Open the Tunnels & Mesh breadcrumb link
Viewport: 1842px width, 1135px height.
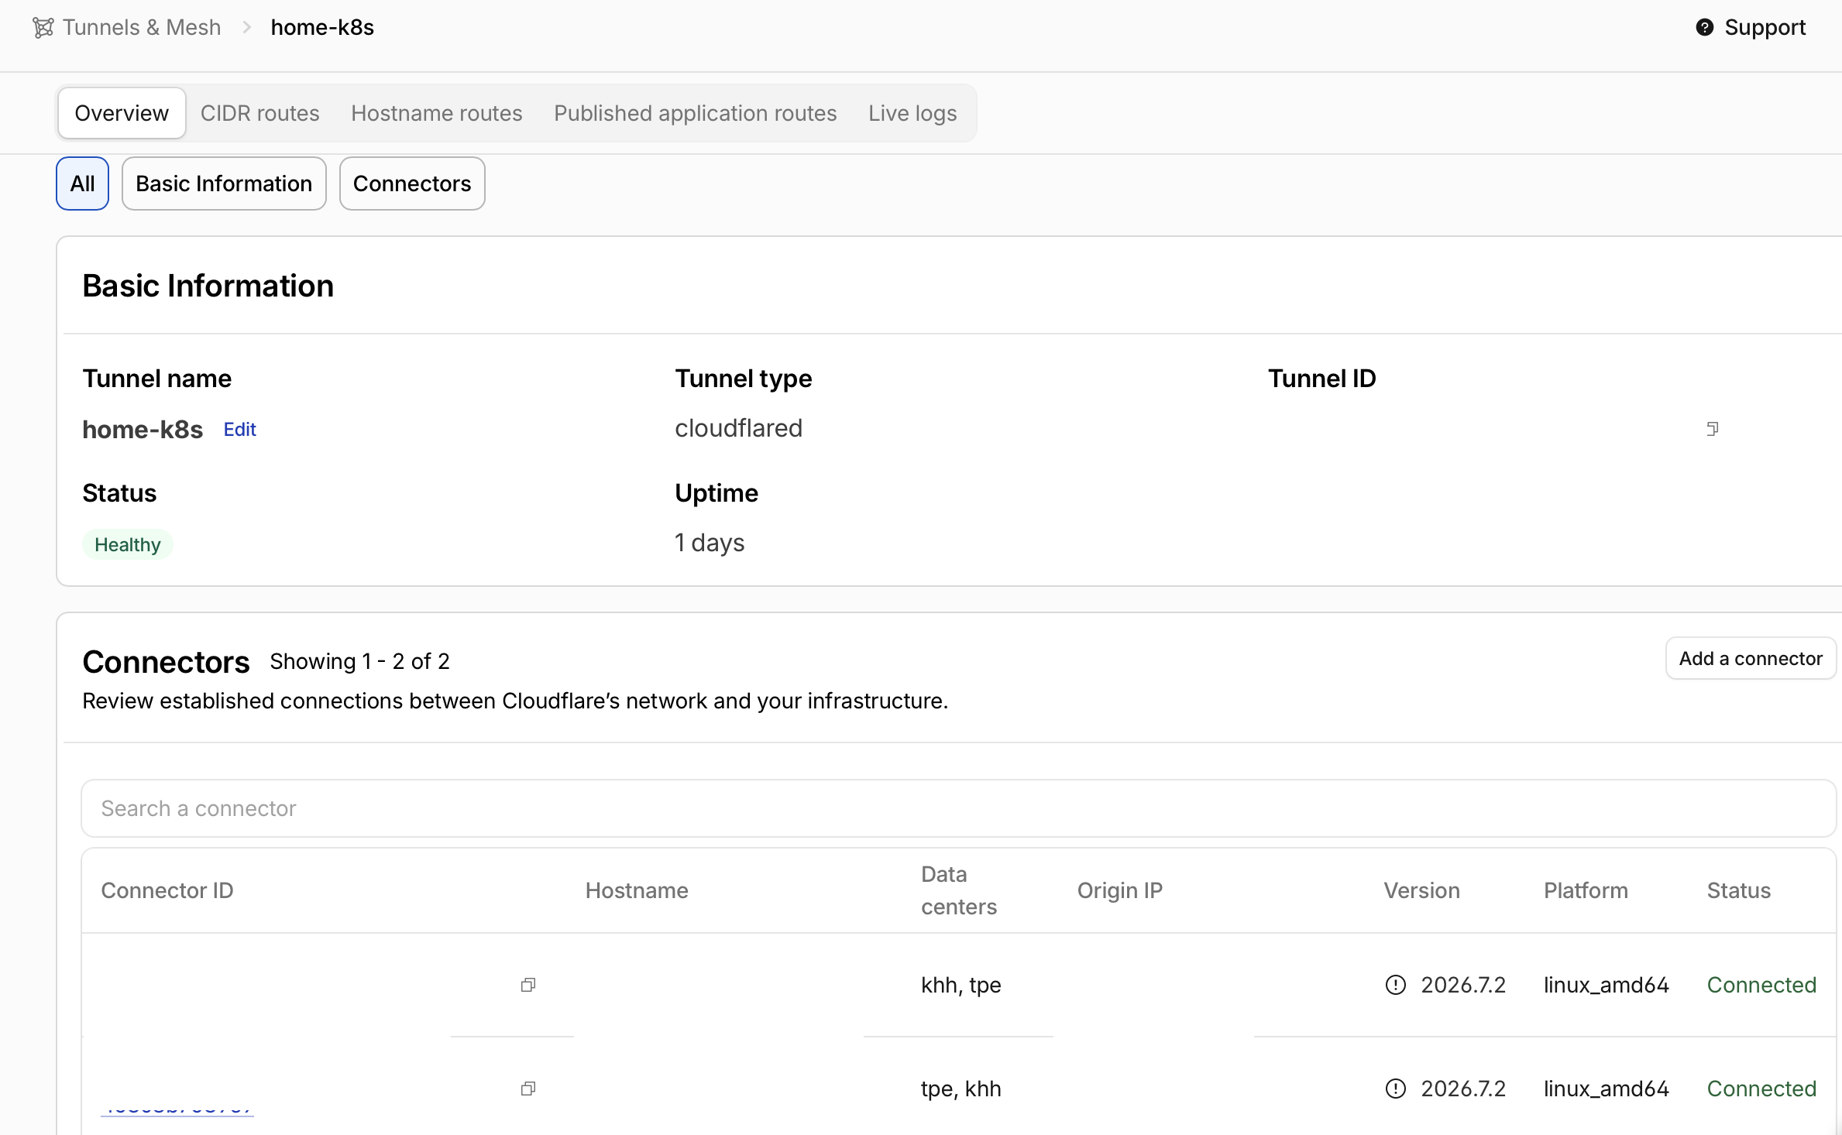(x=142, y=28)
